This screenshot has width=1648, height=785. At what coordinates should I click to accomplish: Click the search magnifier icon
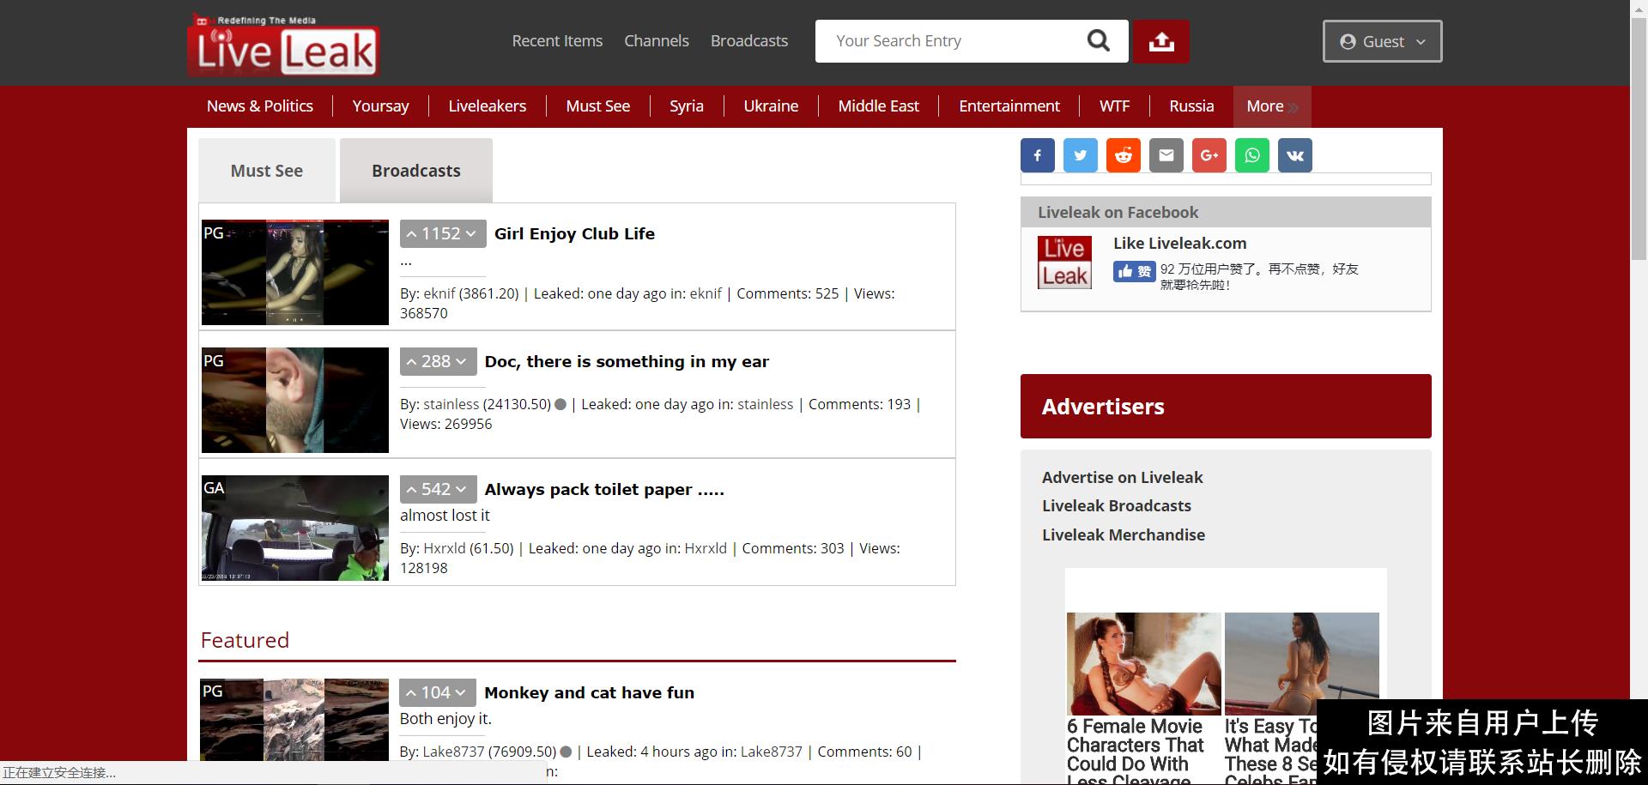(1098, 40)
